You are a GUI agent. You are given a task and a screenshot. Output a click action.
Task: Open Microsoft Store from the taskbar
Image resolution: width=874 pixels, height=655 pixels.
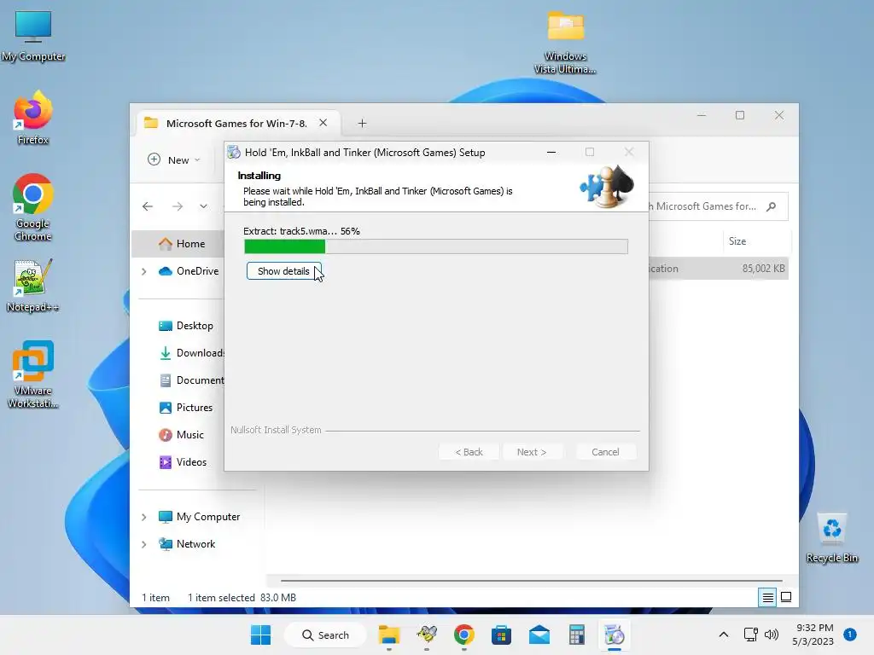(501, 635)
